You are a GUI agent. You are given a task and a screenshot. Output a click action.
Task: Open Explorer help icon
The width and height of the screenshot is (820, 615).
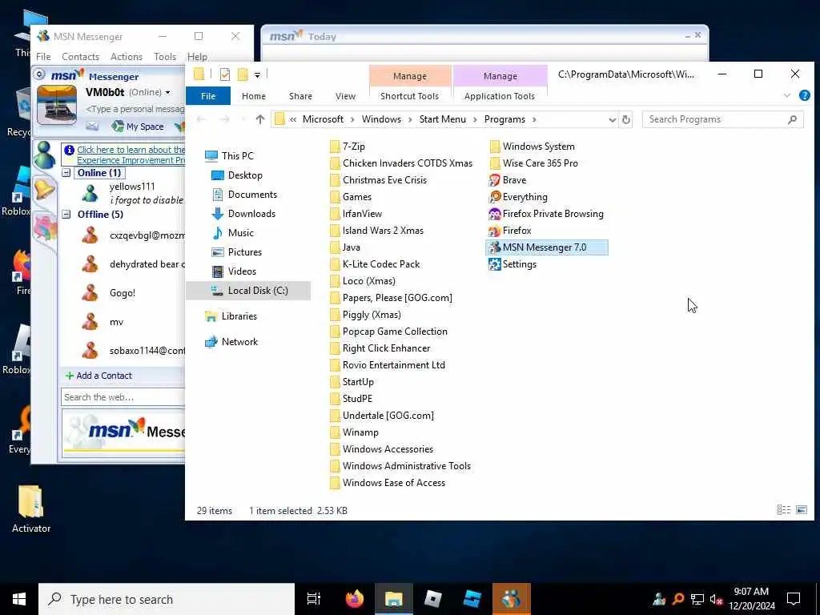click(804, 95)
